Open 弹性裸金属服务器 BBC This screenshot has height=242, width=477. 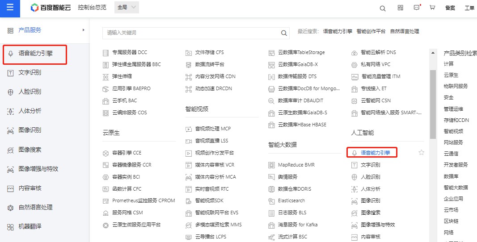point(136,64)
